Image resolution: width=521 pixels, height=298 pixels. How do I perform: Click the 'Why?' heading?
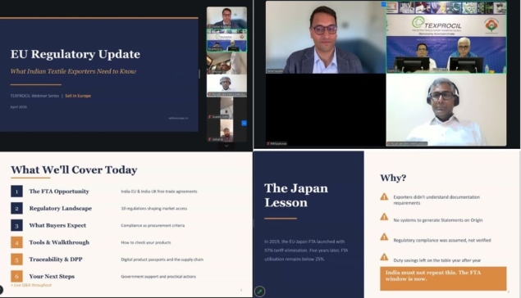tap(393, 178)
